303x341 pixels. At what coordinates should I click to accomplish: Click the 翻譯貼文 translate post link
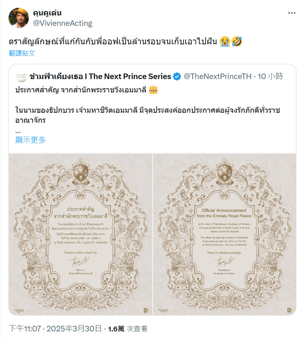click(22, 53)
